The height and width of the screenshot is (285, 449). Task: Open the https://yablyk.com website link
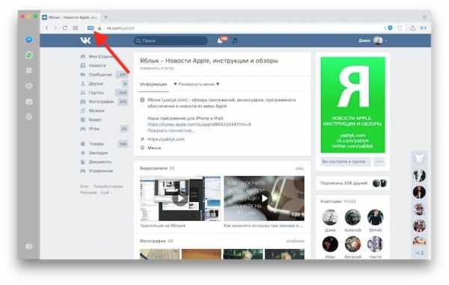pos(166,139)
